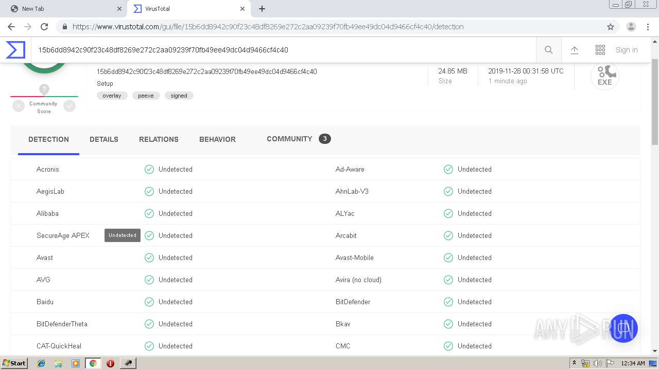
Task: Bookmark the page with star icon
Action: (x=611, y=27)
